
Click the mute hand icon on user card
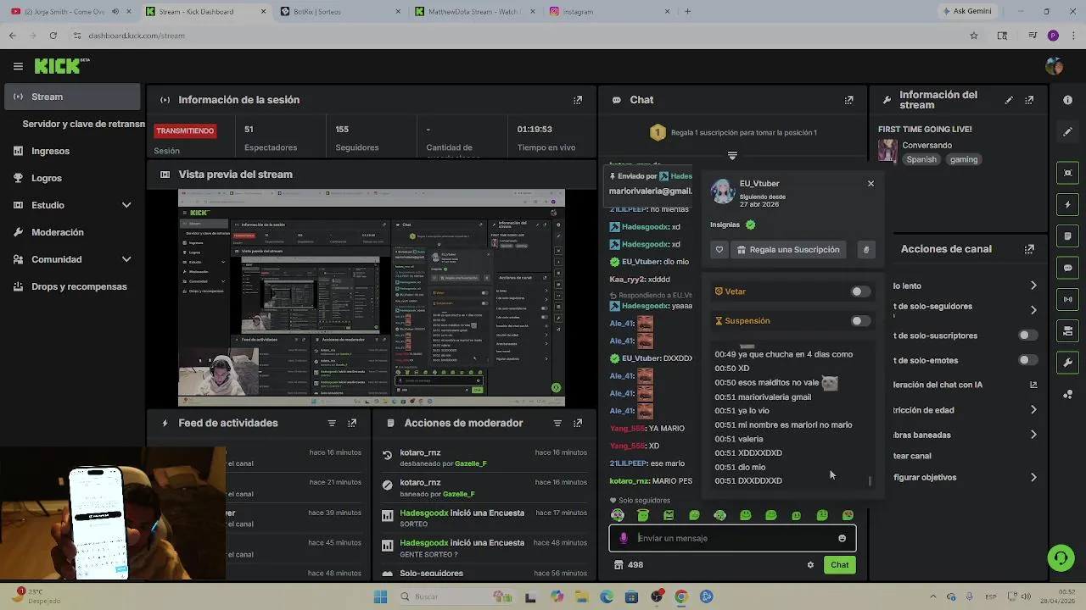click(x=865, y=250)
